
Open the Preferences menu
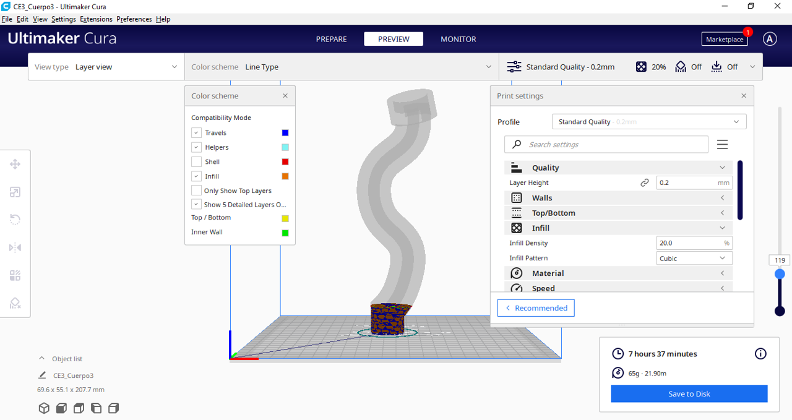click(134, 19)
